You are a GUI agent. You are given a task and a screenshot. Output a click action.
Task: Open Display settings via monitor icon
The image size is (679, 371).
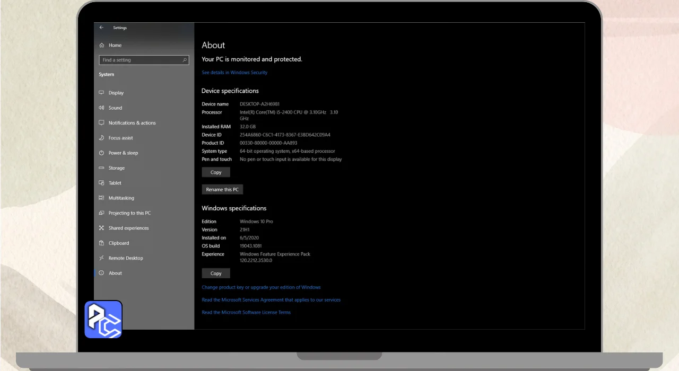click(101, 93)
